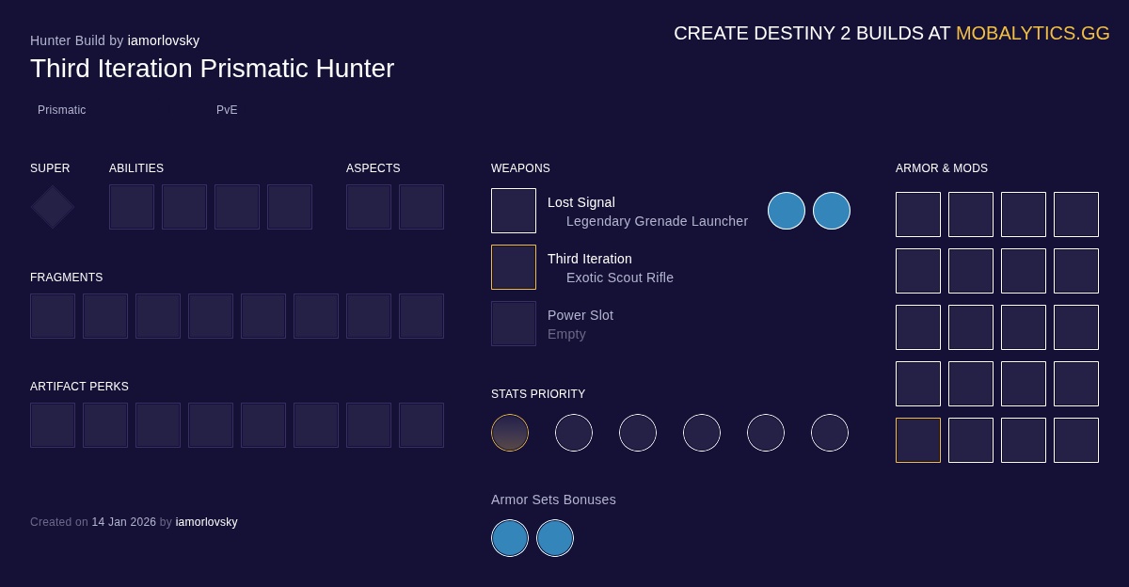This screenshot has height=587, width=1129.
Task: Select the second weapon perk circle beside Lost Signal
Action: [832, 211]
